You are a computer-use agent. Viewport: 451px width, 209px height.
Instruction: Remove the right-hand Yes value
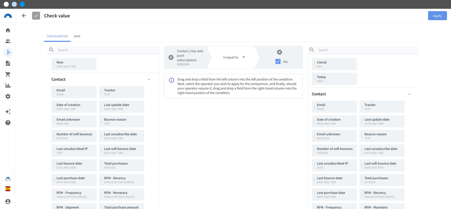[x=280, y=52]
